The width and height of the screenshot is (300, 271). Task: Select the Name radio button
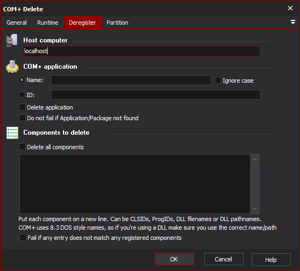pyautogui.click(x=22, y=80)
